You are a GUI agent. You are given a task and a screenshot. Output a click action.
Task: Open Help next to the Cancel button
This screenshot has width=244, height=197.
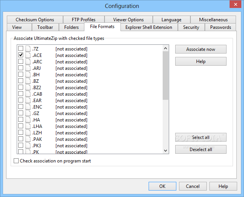(x=223, y=186)
